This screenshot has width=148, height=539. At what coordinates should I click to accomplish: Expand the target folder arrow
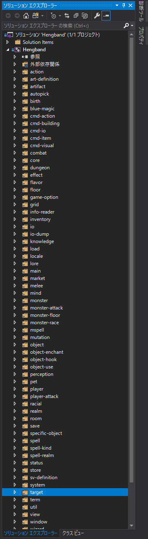pyautogui.click(x=15, y=492)
